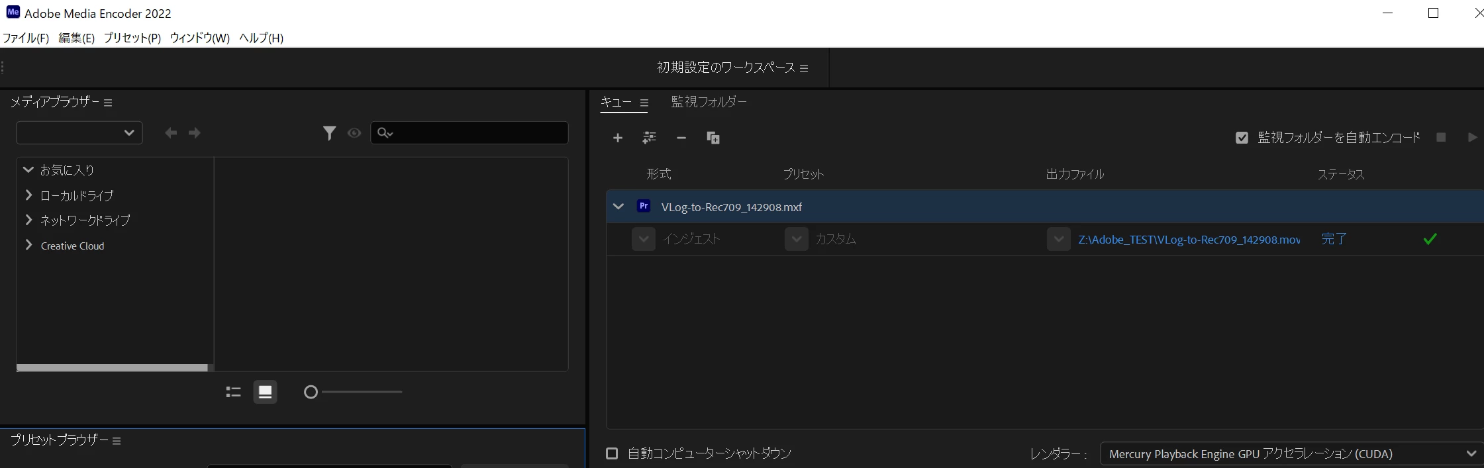Open the workspace menu icon beside 初期設定のワークスペース
1484x468 pixels.
tap(804, 68)
